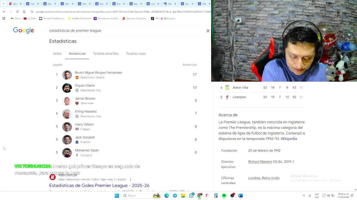This screenshot has width=357, height=200.
Task: Launch Microsoft Edge from taskbar
Action: point(167,196)
